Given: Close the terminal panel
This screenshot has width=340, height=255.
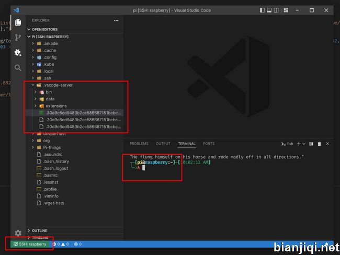Looking at the screenshot, I should (x=327, y=144).
